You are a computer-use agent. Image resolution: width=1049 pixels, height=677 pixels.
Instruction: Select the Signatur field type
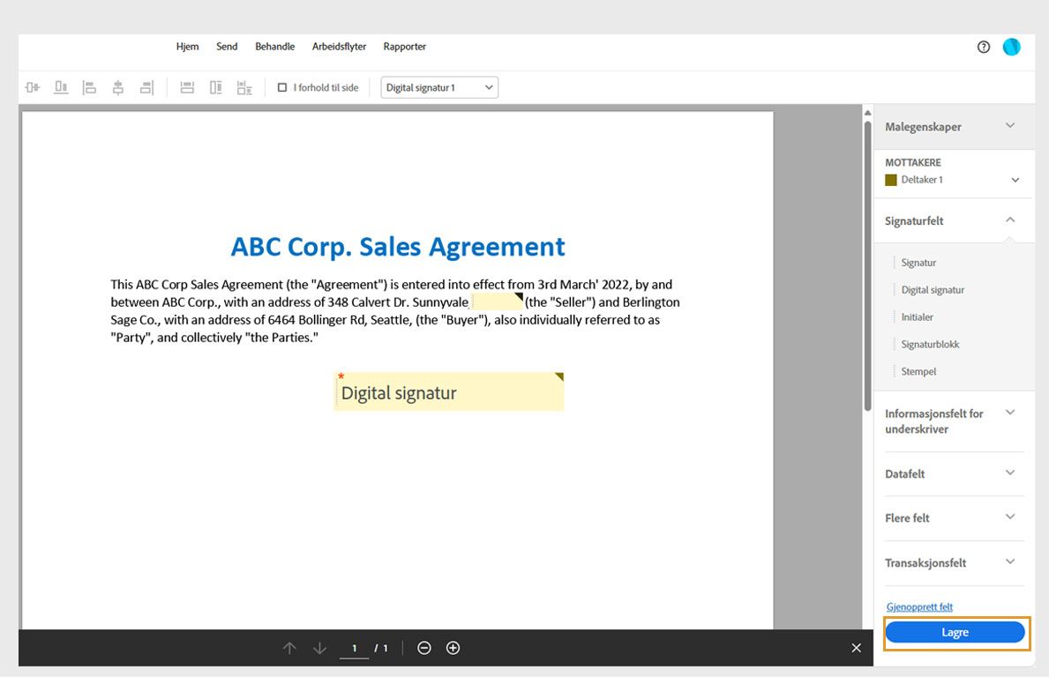pos(918,263)
